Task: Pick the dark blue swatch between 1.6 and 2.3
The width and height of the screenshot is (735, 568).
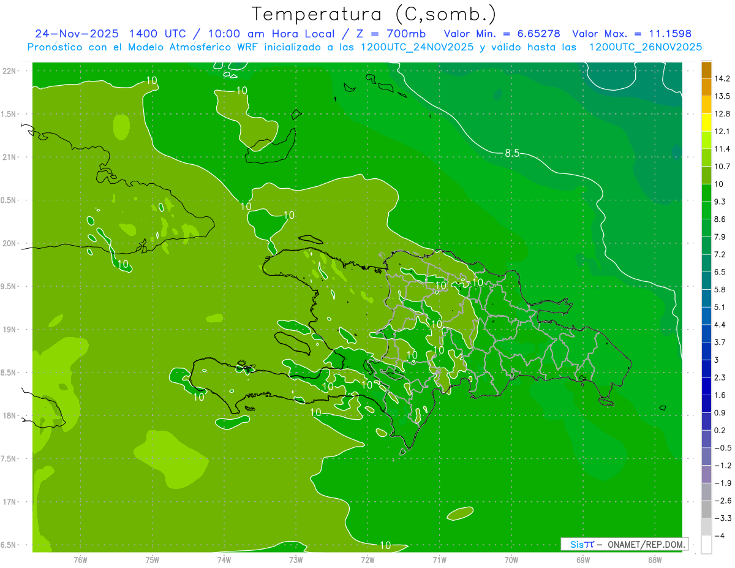Action: [x=706, y=386]
